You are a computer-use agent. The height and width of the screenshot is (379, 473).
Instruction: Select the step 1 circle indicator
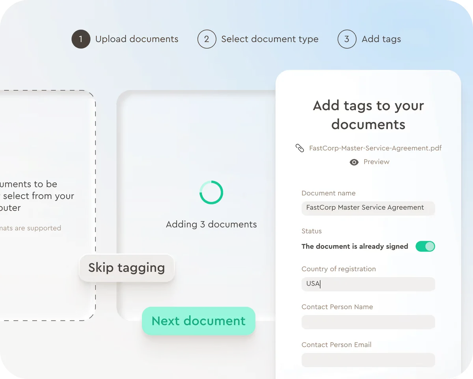click(81, 39)
